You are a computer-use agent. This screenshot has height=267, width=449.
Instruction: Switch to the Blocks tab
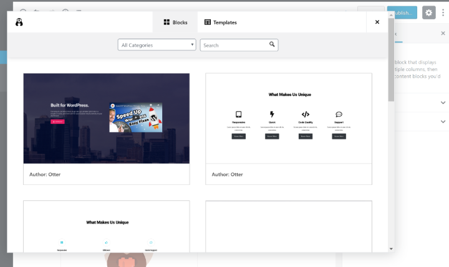pos(175,22)
